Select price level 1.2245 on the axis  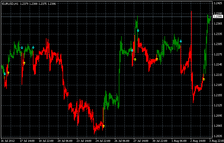pyautogui.click(x=218, y=65)
